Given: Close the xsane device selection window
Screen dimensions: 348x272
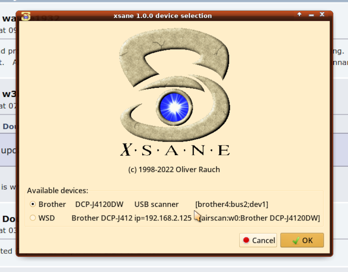Looking at the screenshot, I should pyautogui.click(x=322, y=15).
